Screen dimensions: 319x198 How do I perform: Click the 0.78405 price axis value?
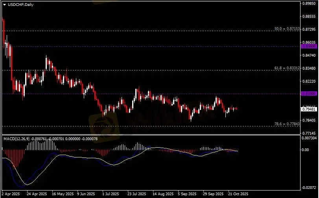pos(309,120)
